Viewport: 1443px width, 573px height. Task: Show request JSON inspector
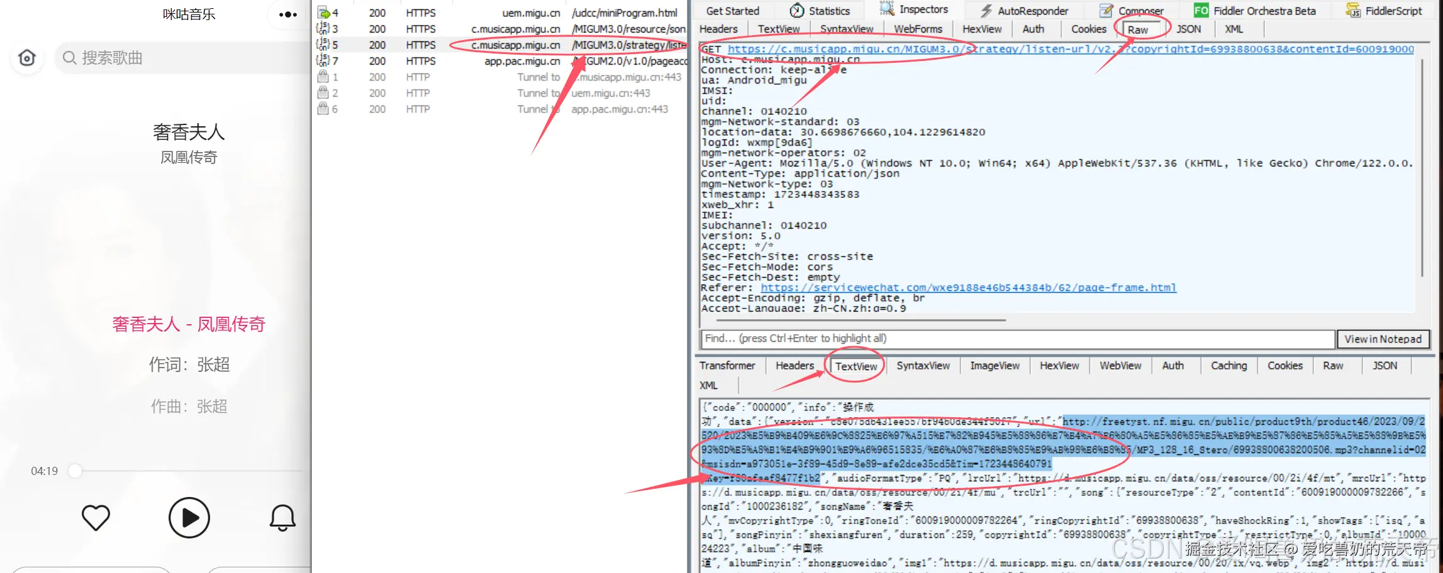tap(1188, 29)
